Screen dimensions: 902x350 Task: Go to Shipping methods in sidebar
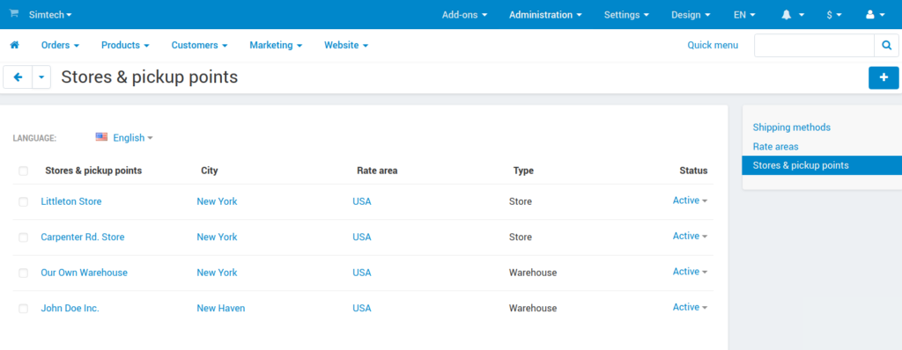tap(792, 127)
